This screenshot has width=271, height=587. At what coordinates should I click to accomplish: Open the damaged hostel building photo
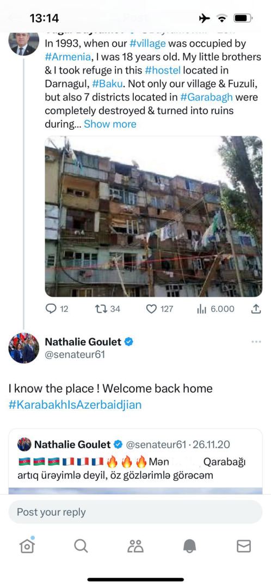[x=153, y=216]
